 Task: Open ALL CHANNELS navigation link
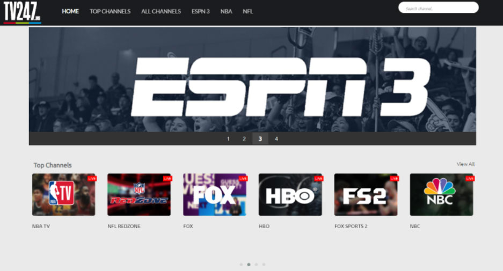tap(161, 11)
